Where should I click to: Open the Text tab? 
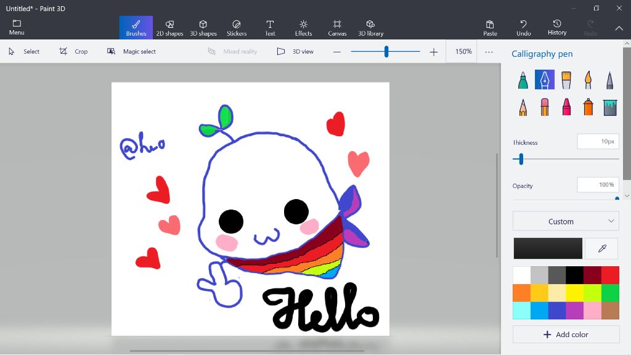tap(270, 28)
